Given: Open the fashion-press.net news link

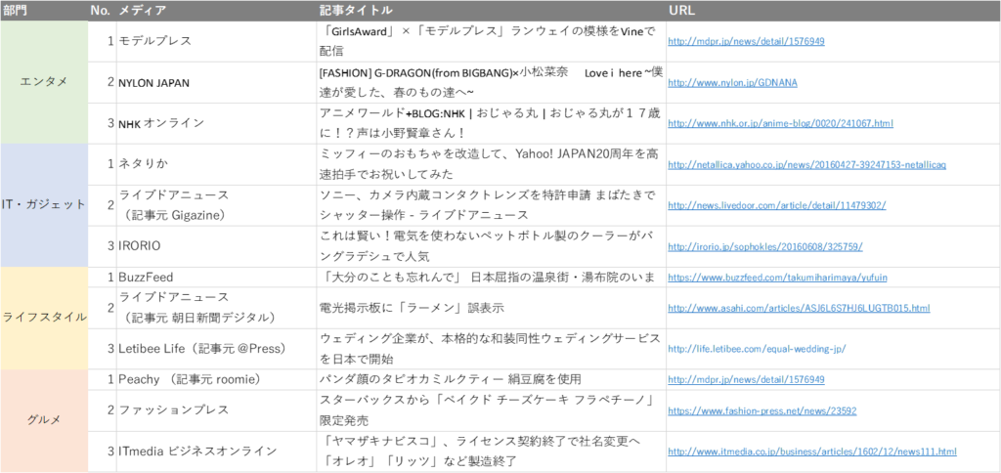Looking at the screenshot, I should pos(762,410).
